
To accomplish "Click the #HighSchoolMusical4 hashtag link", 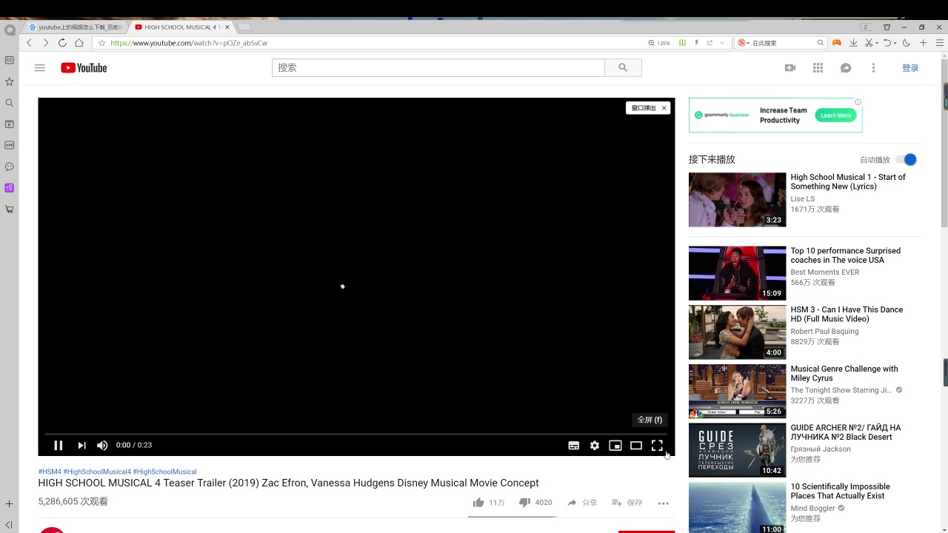I will click(97, 472).
